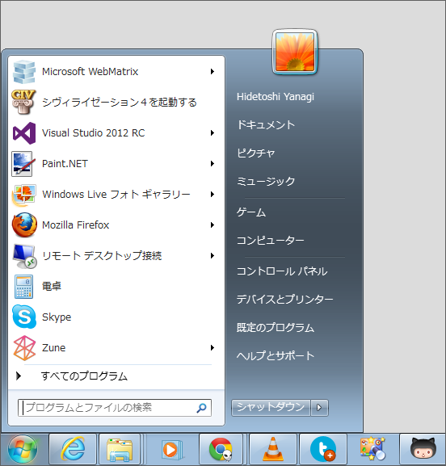This screenshot has height=466, width=446.
Task: Click the Windows Live フォト ギャラリー icon
Action: click(23, 195)
